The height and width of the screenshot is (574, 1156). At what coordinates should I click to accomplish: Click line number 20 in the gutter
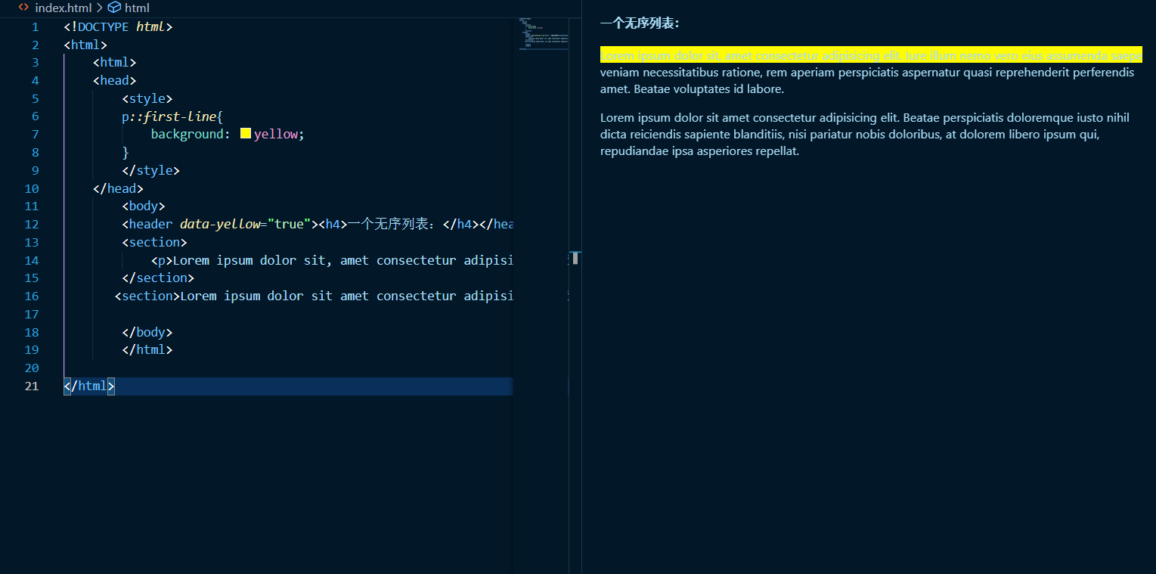[31, 368]
